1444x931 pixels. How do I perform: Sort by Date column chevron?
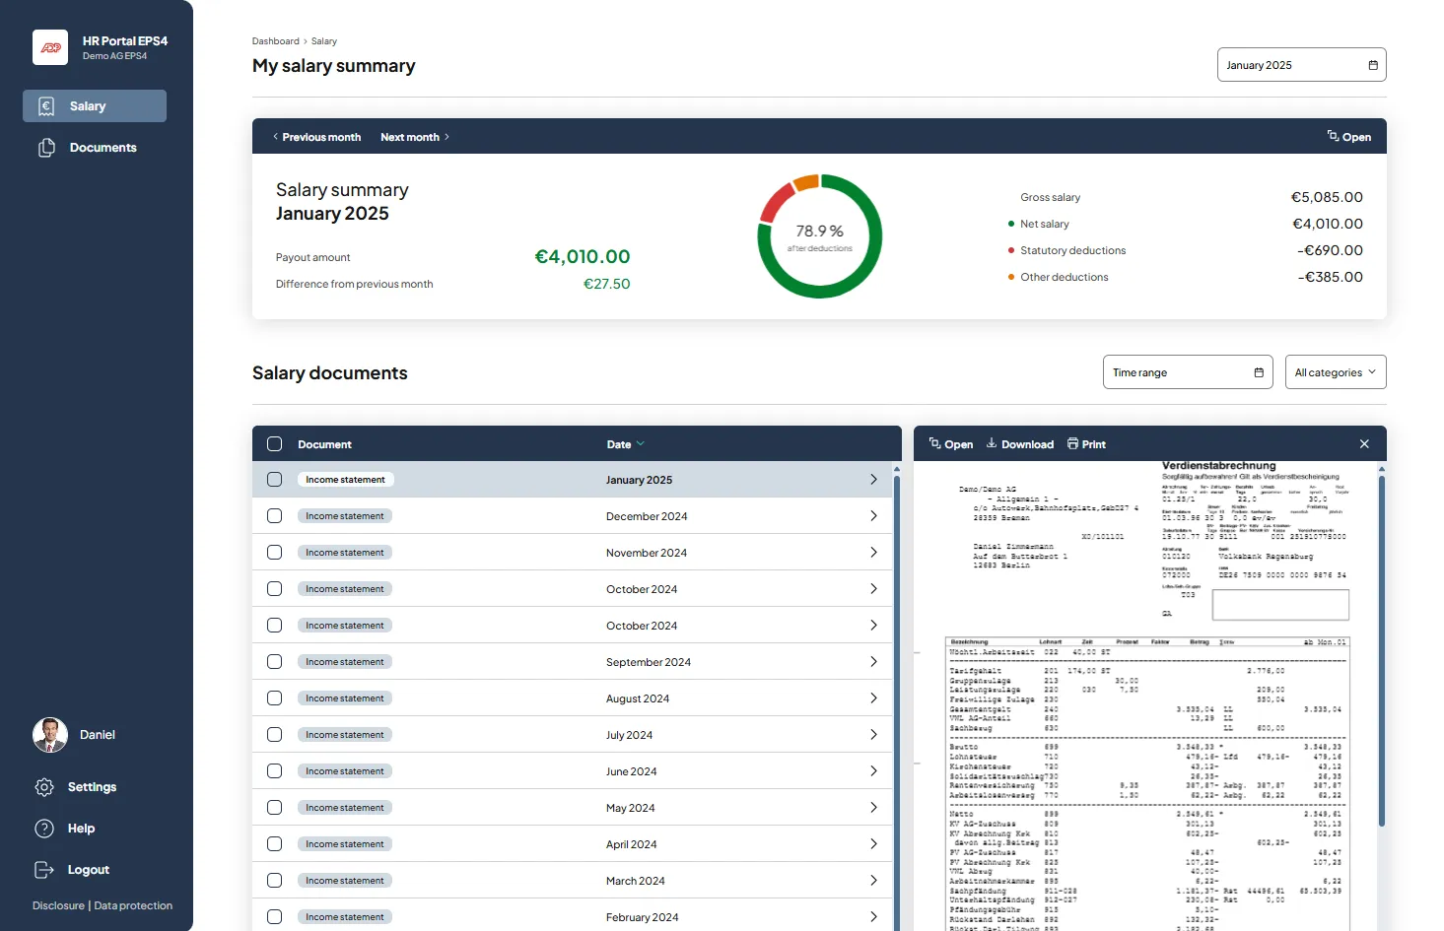tap(641, 444)
